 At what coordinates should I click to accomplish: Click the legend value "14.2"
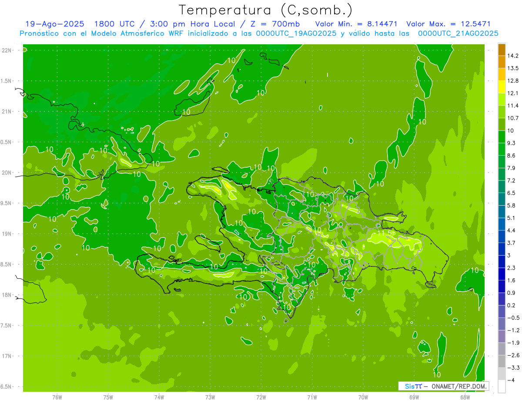tap(513, 56)
